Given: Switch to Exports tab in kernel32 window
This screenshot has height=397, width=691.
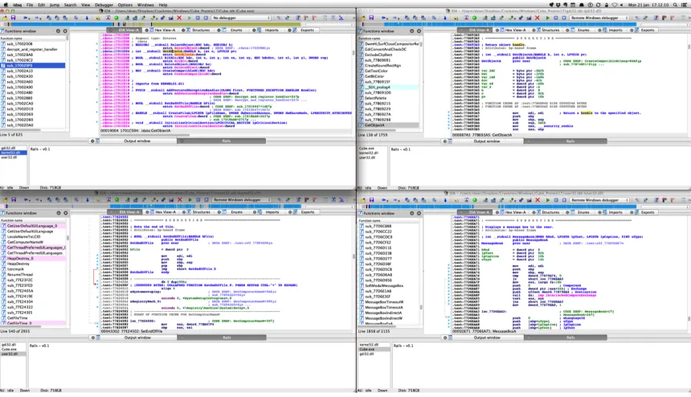Looking at the screenshot, I should [307, 212].
